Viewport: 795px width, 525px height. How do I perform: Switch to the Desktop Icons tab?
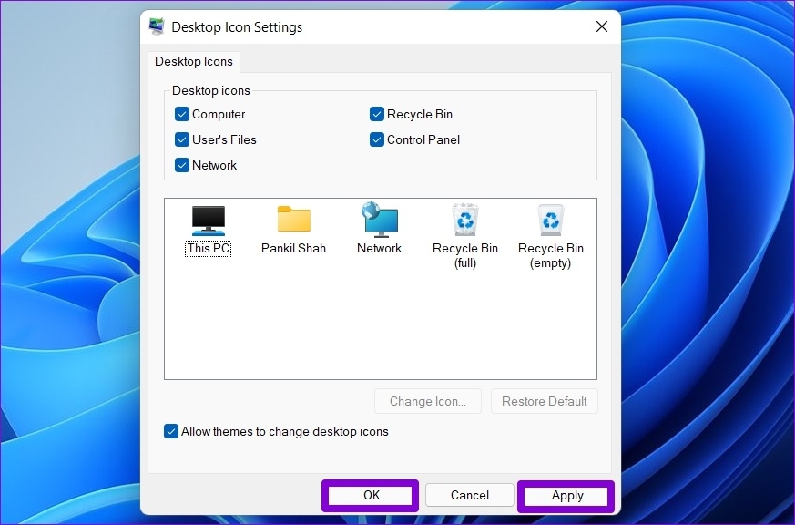click(194, 61)
